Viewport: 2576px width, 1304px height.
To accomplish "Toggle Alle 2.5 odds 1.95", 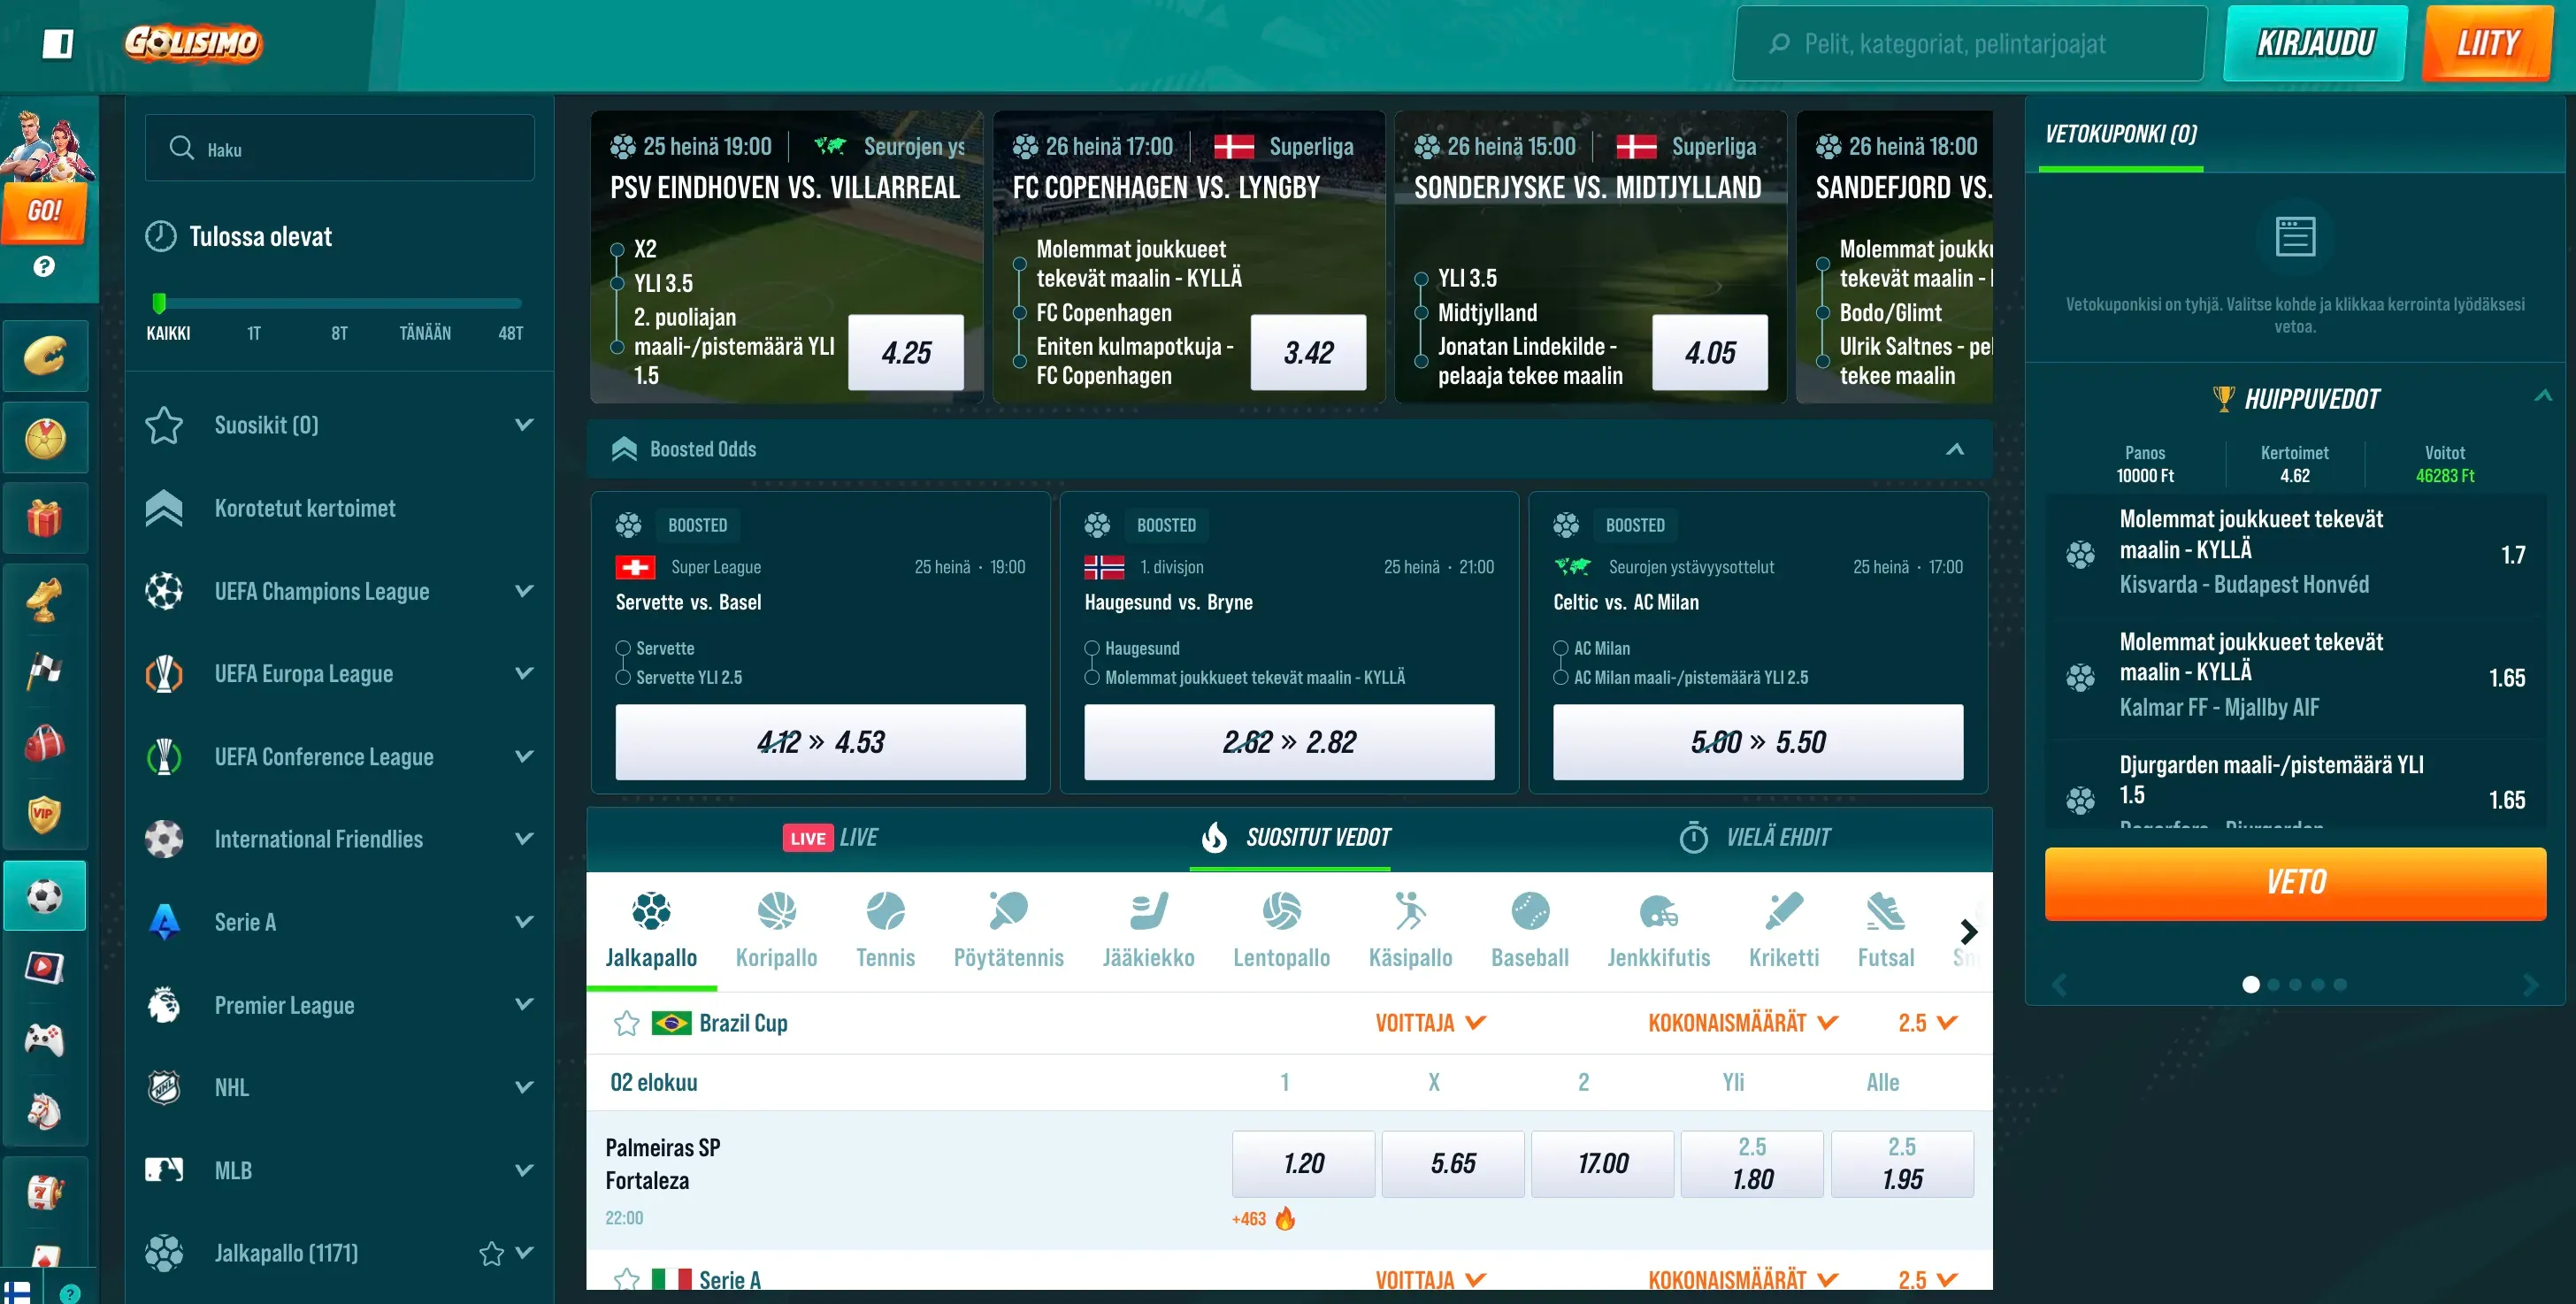I will pos(1902,1164).
